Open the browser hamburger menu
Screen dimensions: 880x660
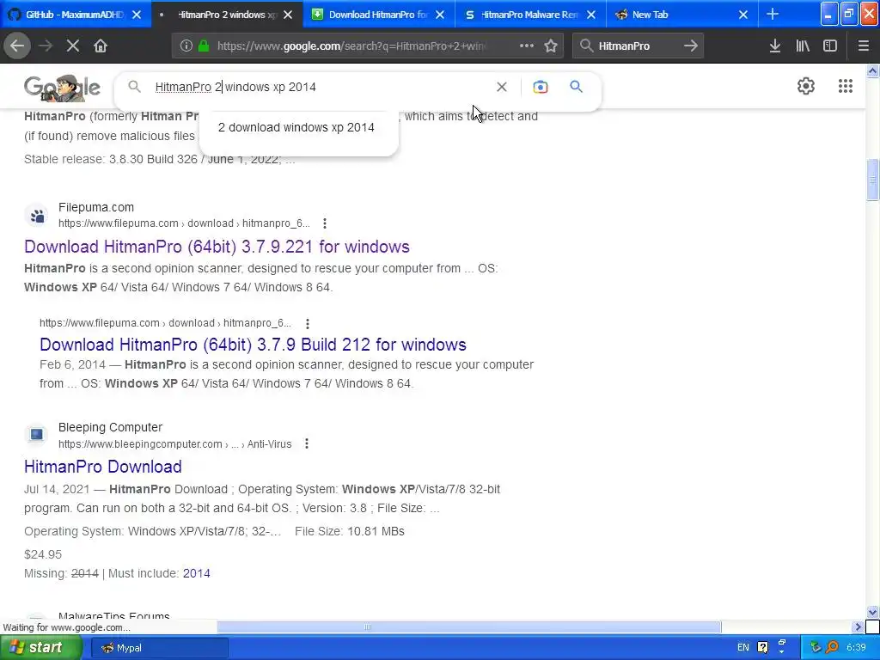coord(864,46)
